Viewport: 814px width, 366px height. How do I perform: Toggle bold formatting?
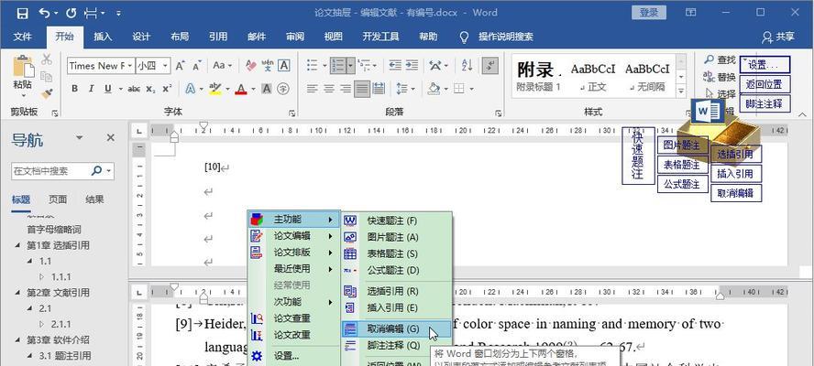coord(75,89)
